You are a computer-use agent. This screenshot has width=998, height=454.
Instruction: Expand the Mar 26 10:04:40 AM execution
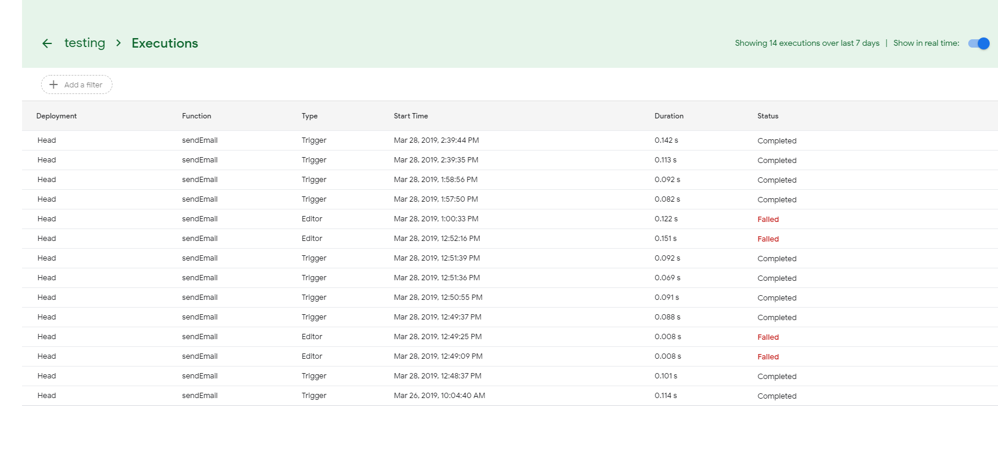(x=439, y=396)
